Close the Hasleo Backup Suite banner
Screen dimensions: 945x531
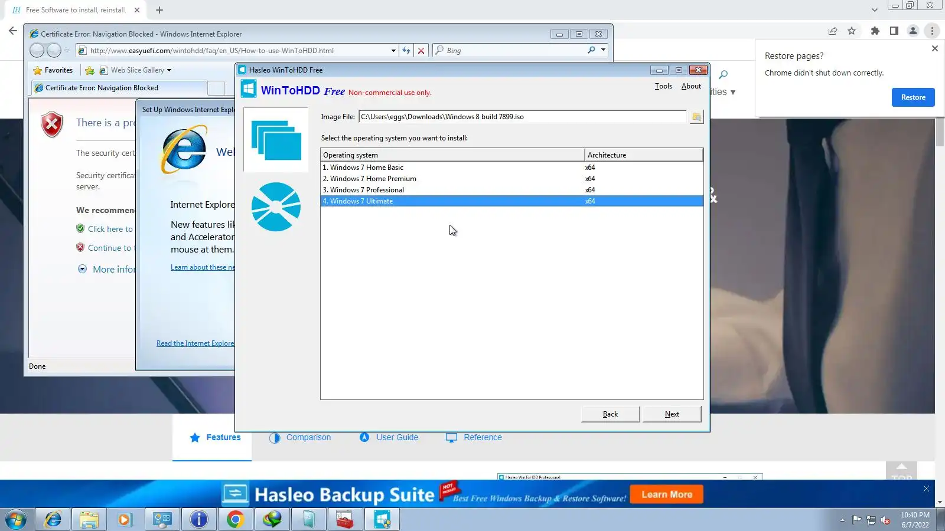926,489
